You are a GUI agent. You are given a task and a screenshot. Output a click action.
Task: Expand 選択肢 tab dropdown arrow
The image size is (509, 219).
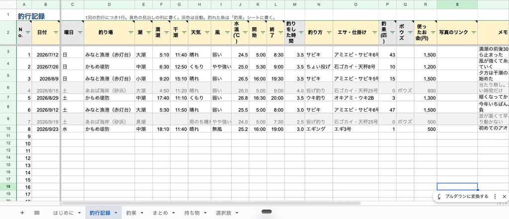(237, 213)
